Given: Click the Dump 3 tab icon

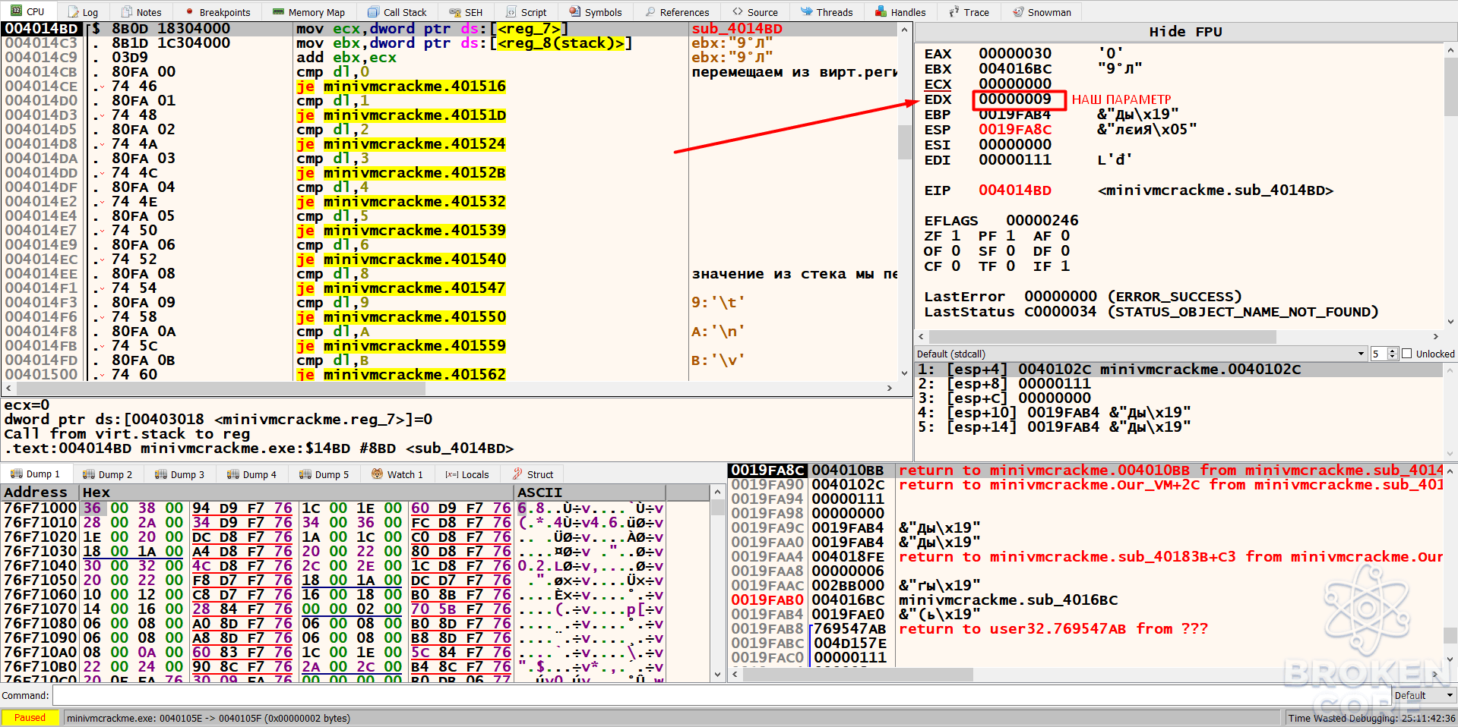Looking at the screenshot, I should pyautogui.click(x=161, y=474).
